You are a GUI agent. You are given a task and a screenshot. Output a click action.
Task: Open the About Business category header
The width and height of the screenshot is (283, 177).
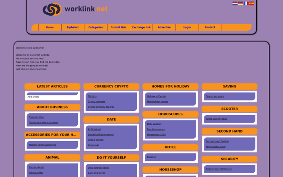tap(52, 107)
